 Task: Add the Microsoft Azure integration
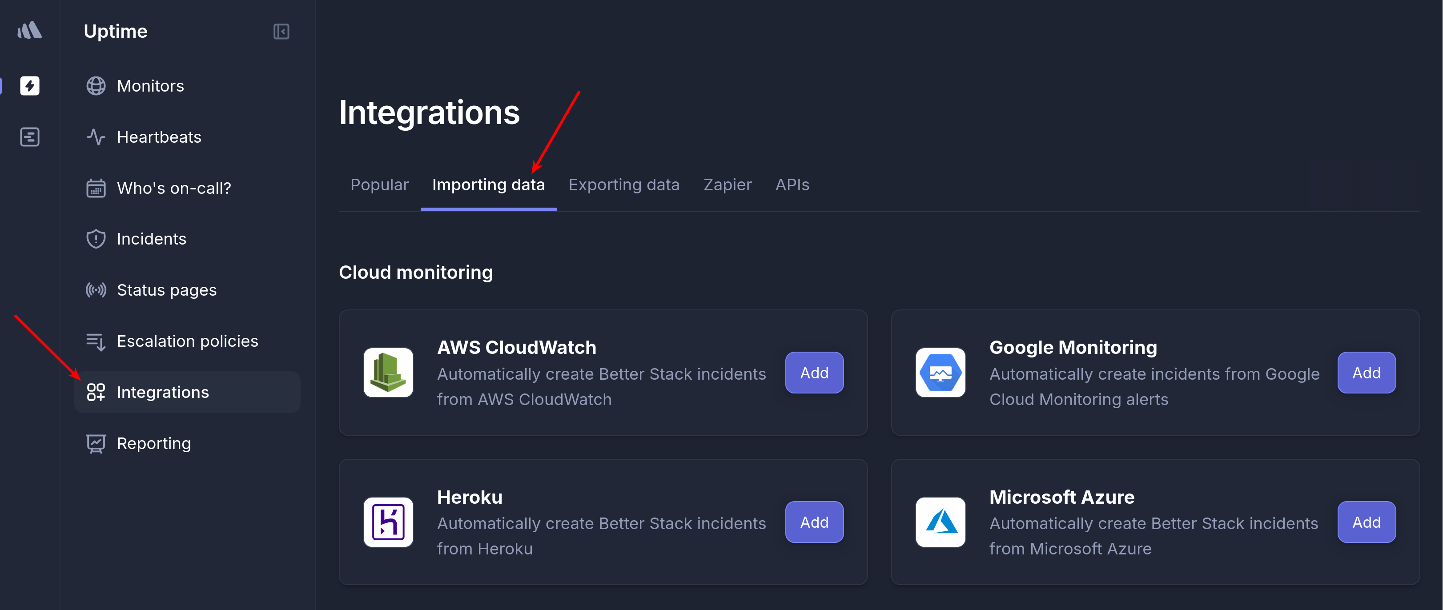(x=1366, y=522)
